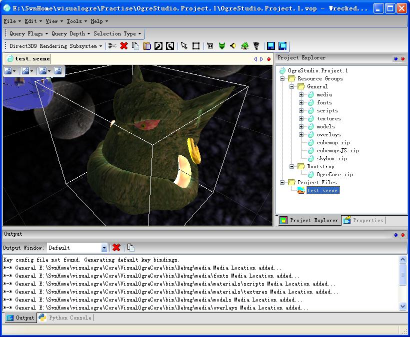Click the third viewport picture icon
This screenshot has height=337, width=410.
pos(43,71)
